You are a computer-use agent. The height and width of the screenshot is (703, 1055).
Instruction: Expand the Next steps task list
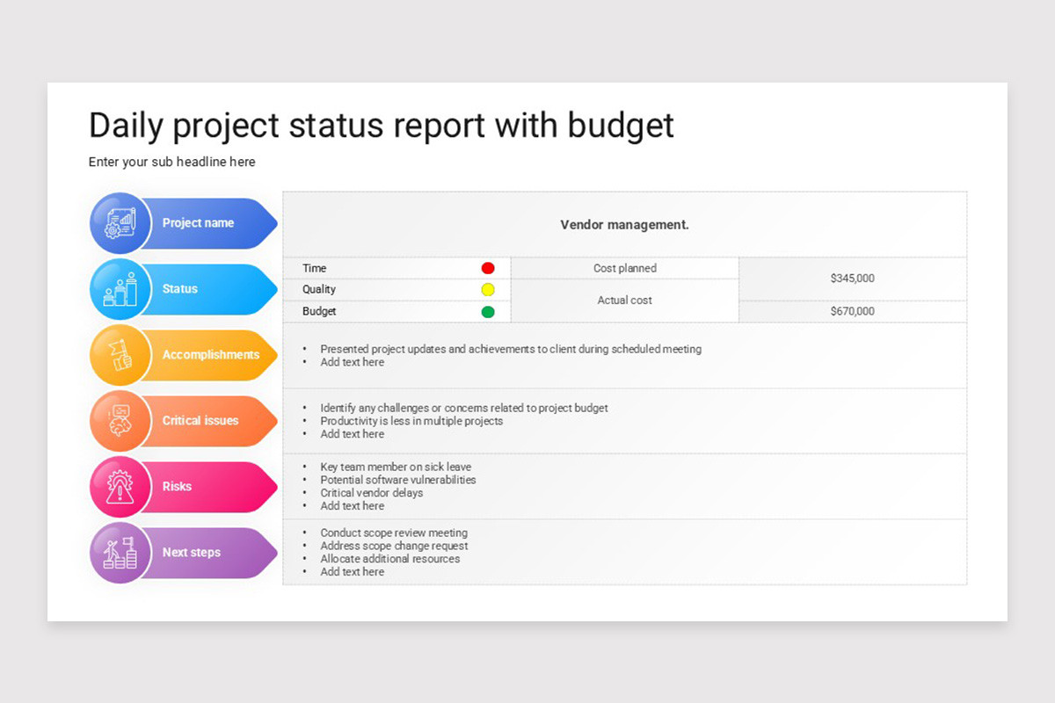pos(624,552)
